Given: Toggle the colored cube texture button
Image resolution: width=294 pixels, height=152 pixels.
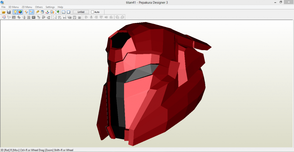Looking at the screenshot, I should 20,12.
